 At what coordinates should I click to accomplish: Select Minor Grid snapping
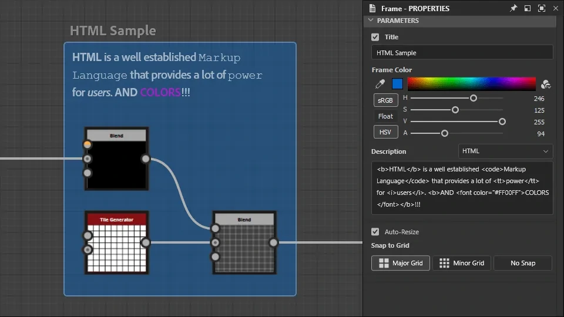click(462, 263)
